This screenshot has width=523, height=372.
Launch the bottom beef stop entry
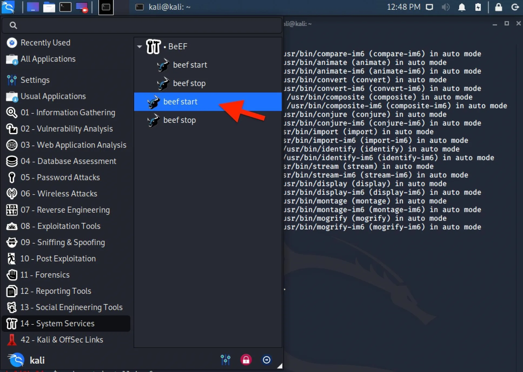coord(208,120)
